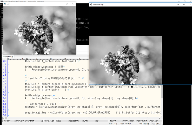Click the gray window title icon
192x125 pixels.
tap(5, 4)
